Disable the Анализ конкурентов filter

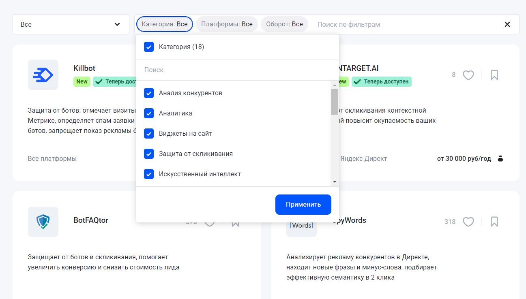click(149, 93)
